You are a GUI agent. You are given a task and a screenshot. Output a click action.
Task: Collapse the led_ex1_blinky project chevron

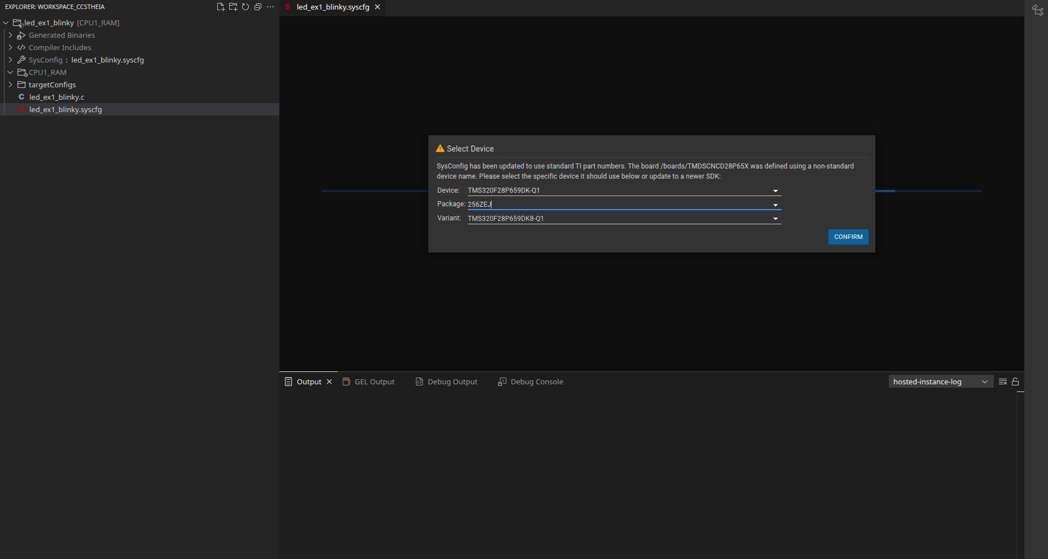pyautogui.click(x=6, y=23)
